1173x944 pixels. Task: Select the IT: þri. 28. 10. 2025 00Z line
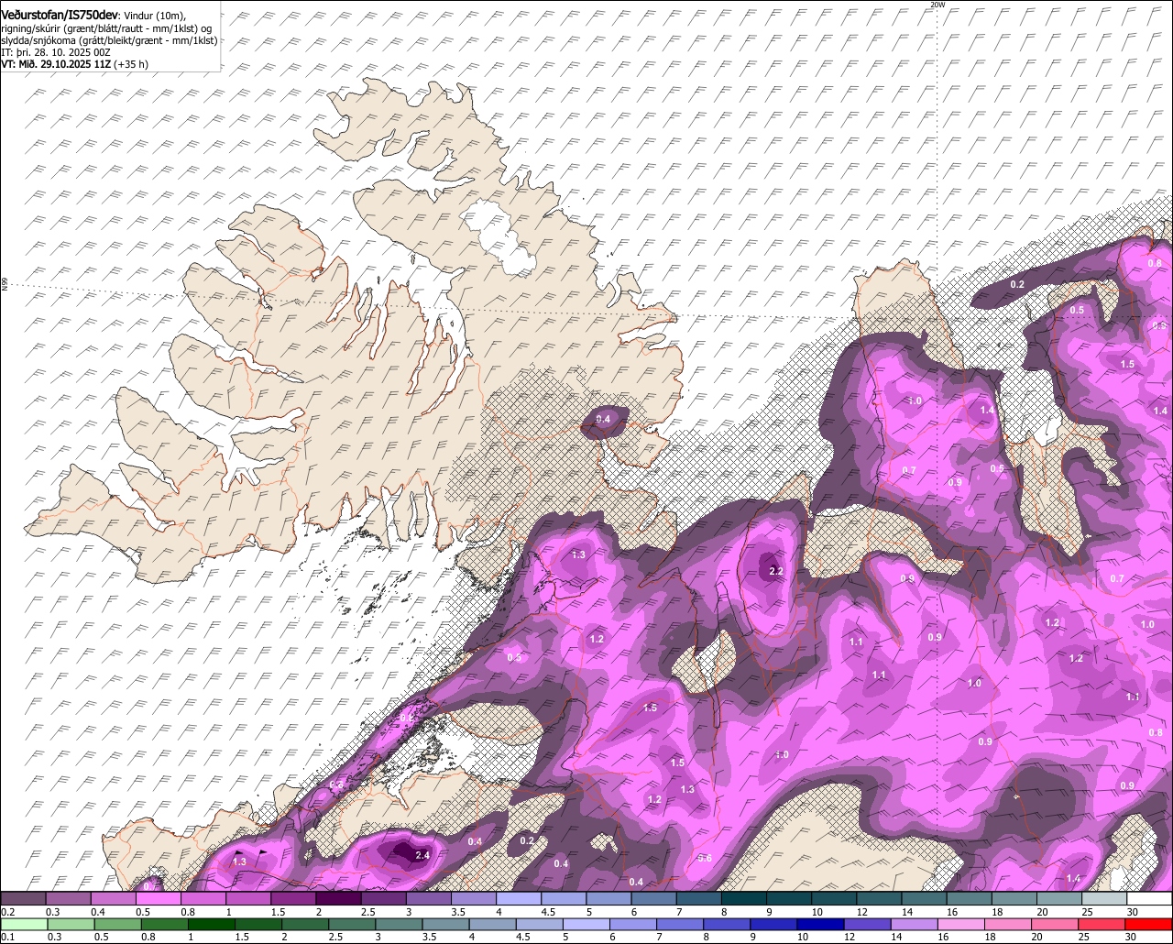(56, 52)
